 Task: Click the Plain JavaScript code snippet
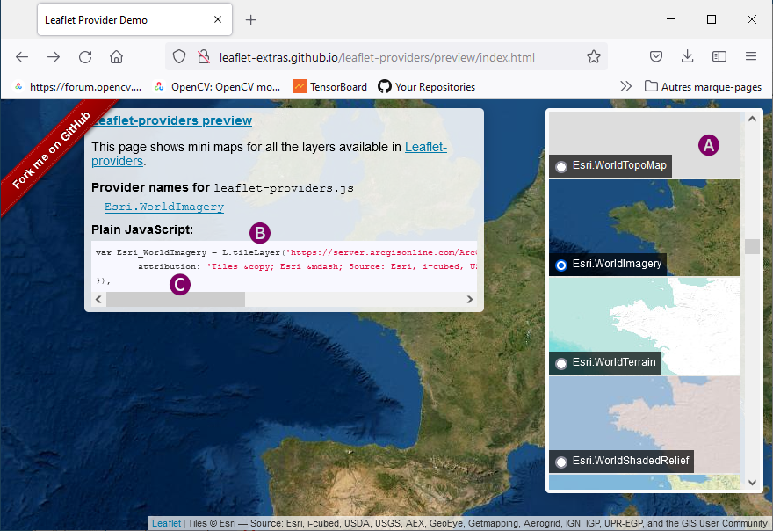(x=284, y=266)
